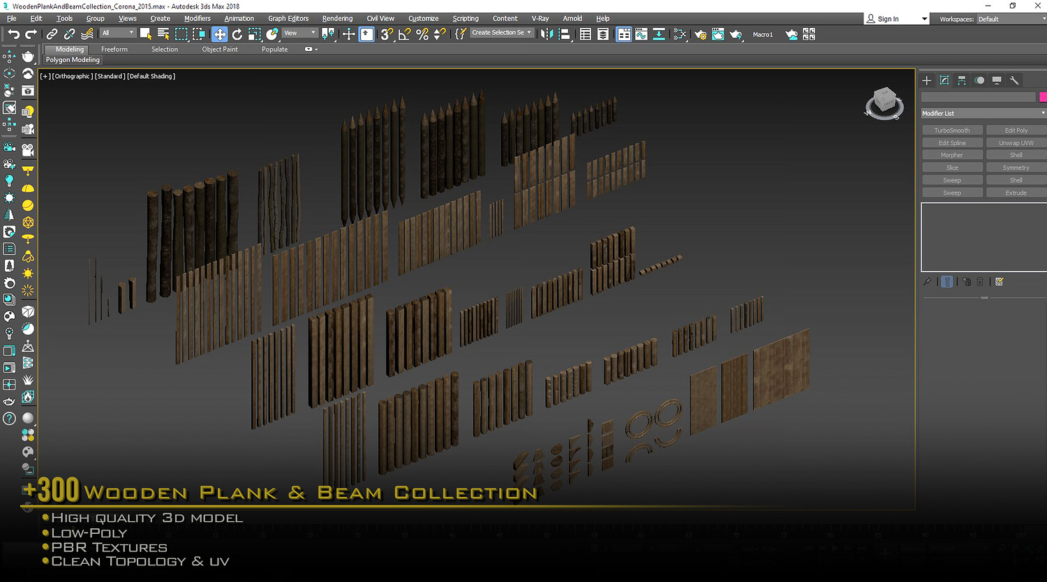
Task: Click the Undo arrow in main toolbar
Action: point(13,34)
